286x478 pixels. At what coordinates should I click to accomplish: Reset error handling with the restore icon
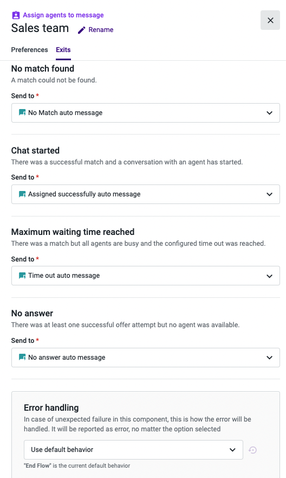pyautogui.click(x=252, y=450)
